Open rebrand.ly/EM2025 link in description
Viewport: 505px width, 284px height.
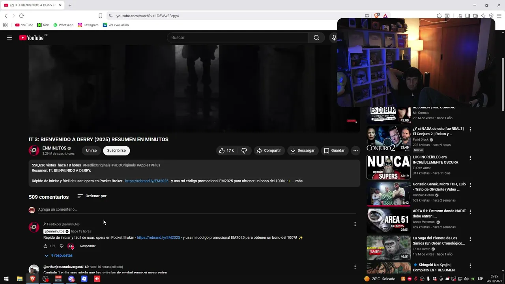(x=147, y=181)
